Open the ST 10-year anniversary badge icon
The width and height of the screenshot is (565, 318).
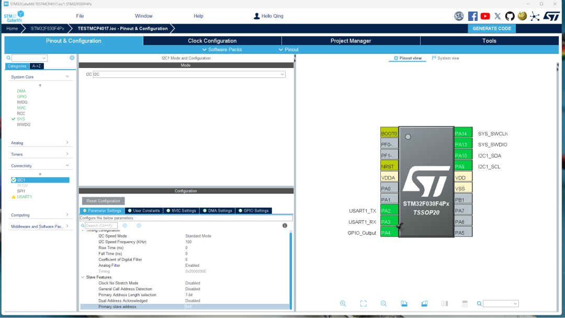pos(459,16)
